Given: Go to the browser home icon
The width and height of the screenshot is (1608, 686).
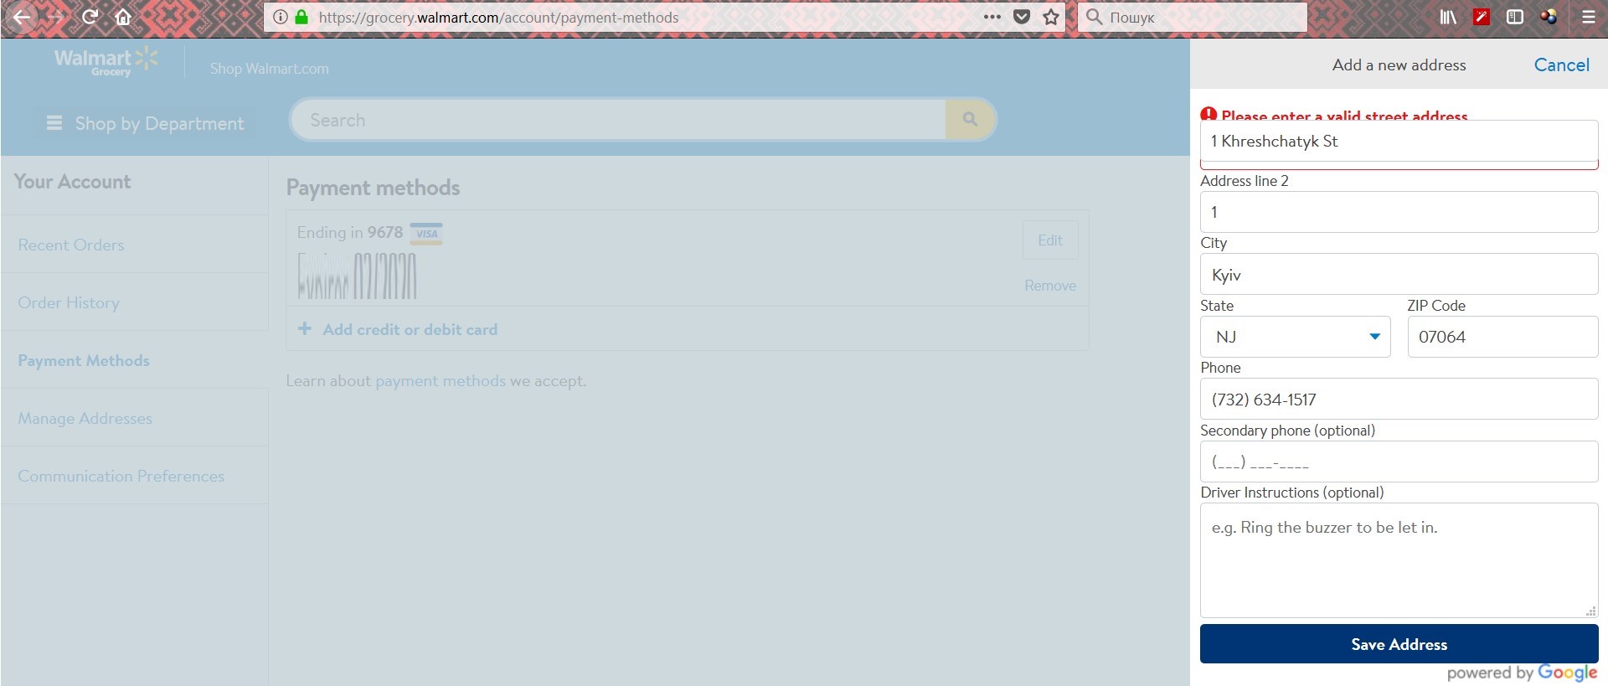Looking at the screenshot, I should point(123,17).
